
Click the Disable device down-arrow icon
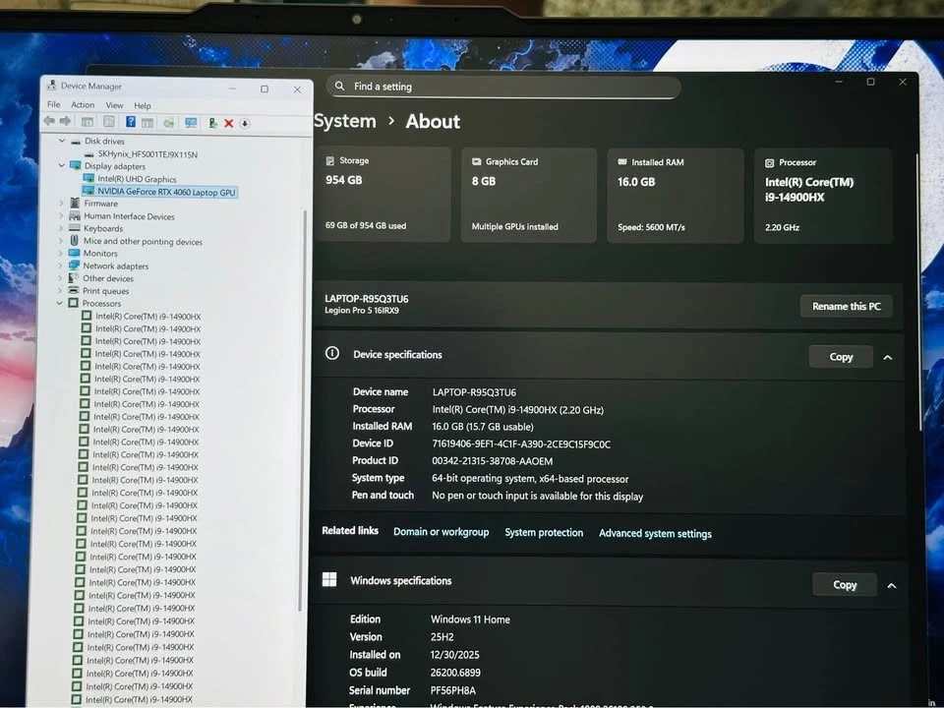[x=245, y=124]
